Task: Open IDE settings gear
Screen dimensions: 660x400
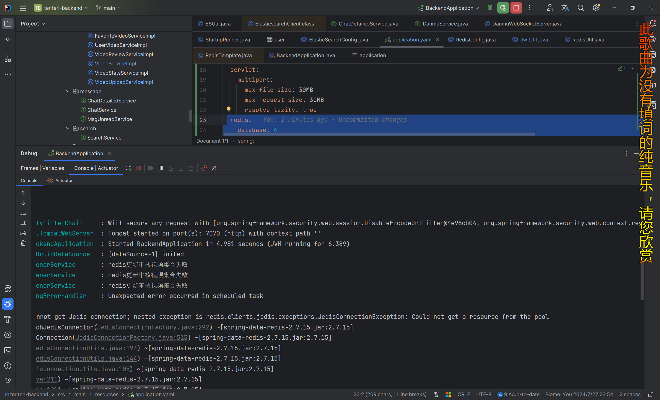Action: pos(596,8)
